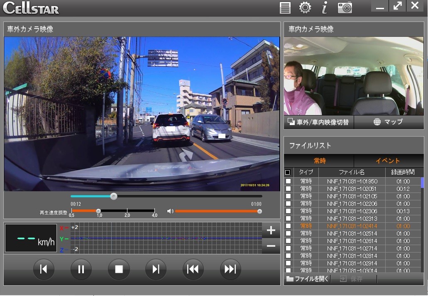Image resolution: width=428 pixels, height=296 pixels.
Task: Pause video playback
Action: click(x=81, y=269)
